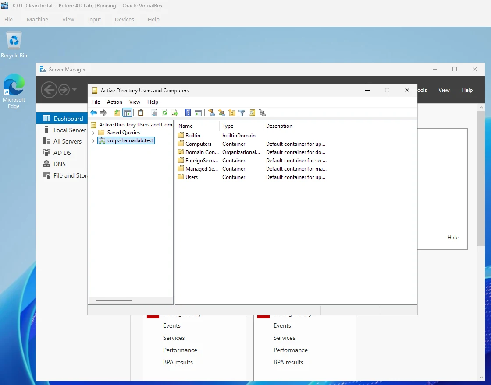Image resolution: width=491 pixels, height=385 pixels.
Task: Click Events in left server tile
Action: click(x=171, y=325)
